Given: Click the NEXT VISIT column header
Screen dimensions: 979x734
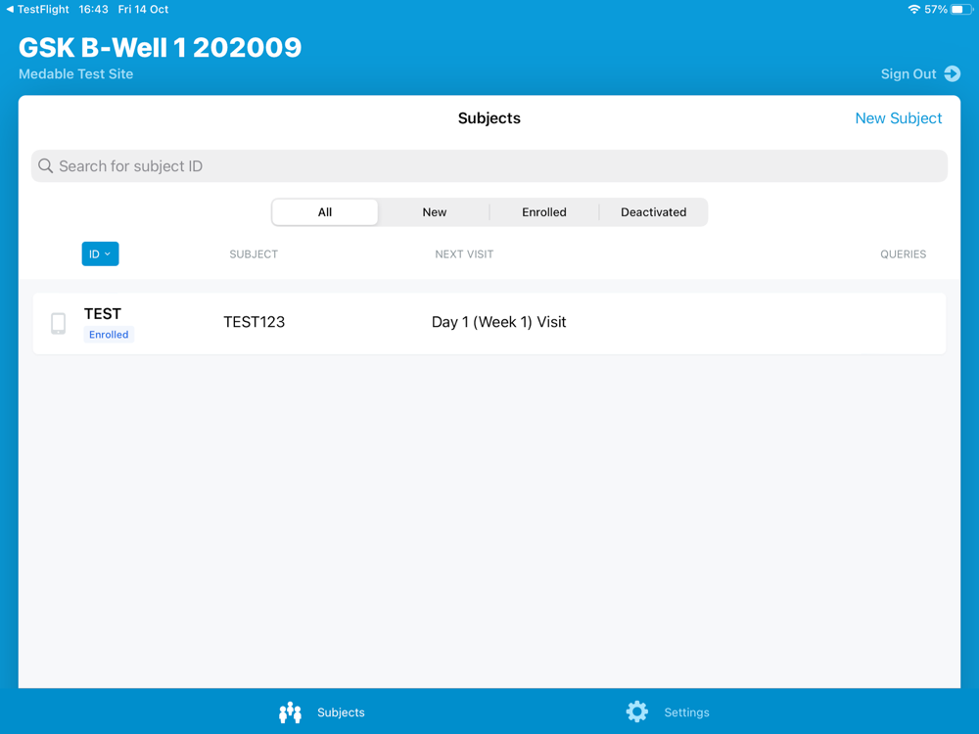Looking at the screenshot, I should [464, 254].
